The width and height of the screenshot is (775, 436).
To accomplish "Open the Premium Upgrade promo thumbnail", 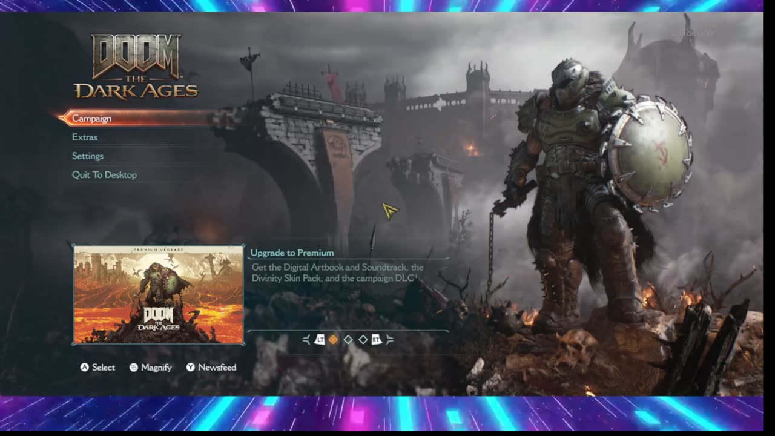I will coord(159,295).
